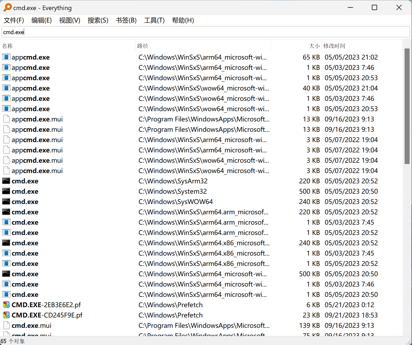Open the 工具(T) menu

click(154, 20)
